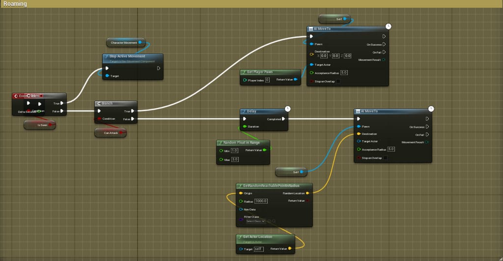The image size is (503, 261).
Task: Select the Character Movement variable node
Action: pyautogui.click(x=125, y=43)
